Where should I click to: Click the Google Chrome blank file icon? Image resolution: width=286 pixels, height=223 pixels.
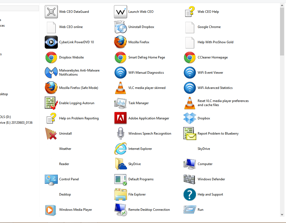[190, 27]
